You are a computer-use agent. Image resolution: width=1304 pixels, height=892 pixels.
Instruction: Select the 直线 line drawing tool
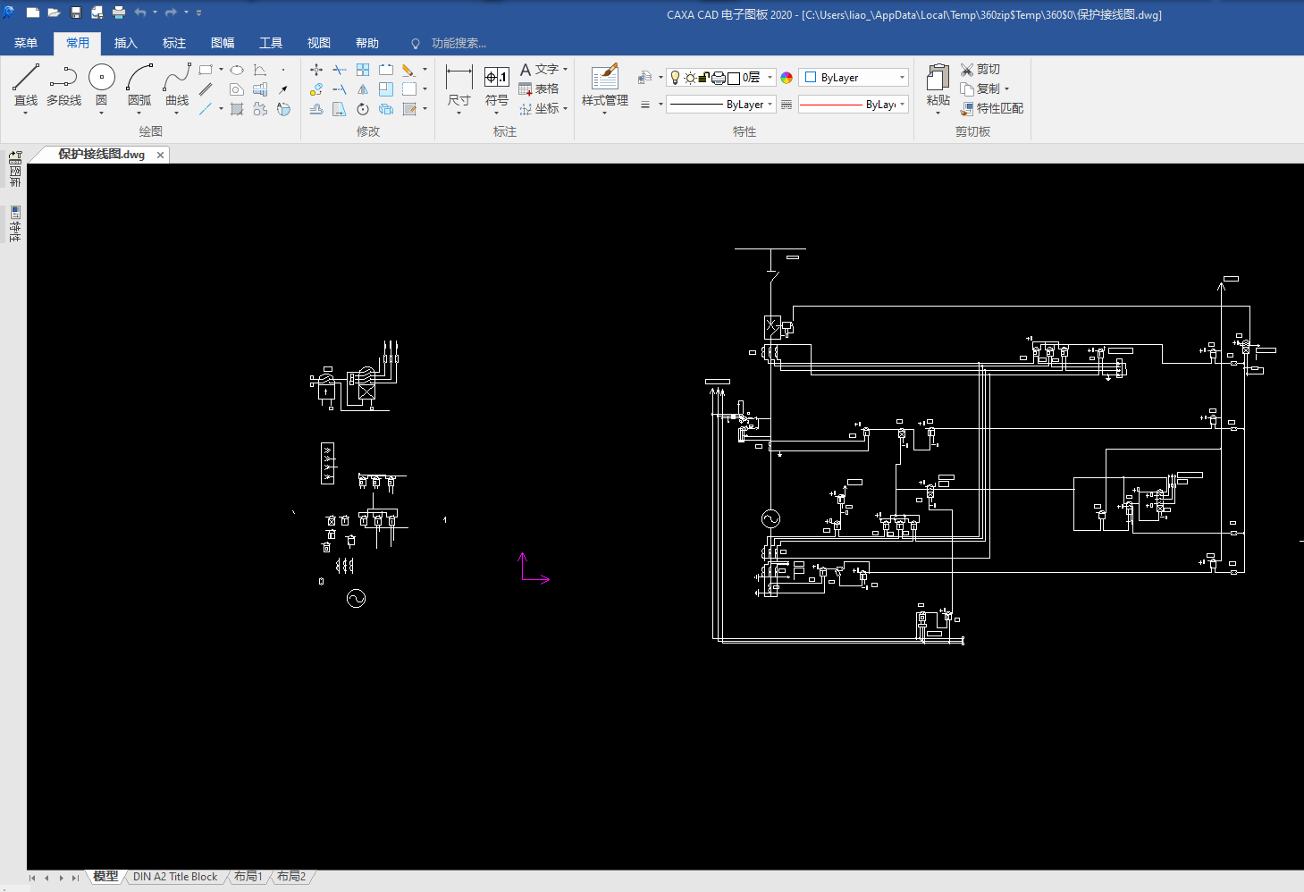[26, 86]
